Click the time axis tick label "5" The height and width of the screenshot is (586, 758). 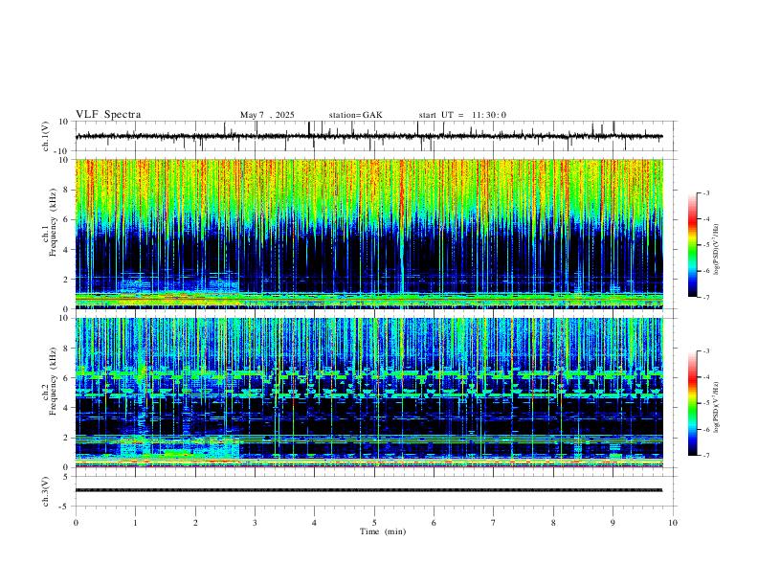tap(374, 523)
